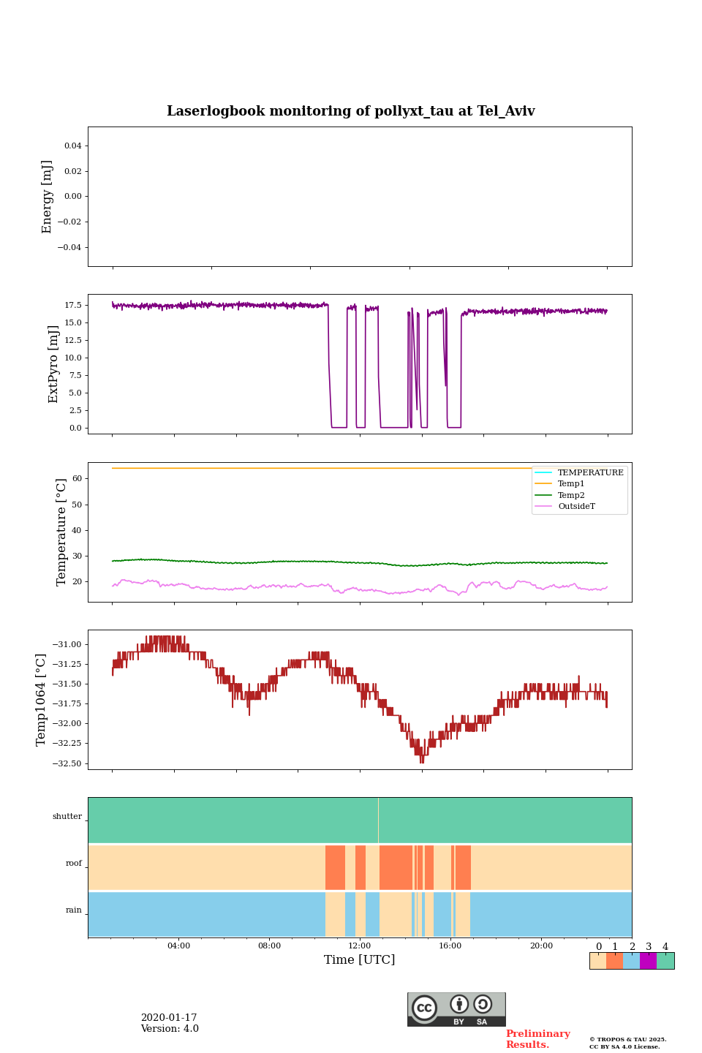
Task: Click the 'Energy [mJ]' axis label
Action: pyautogui.click(x=48, y=197)
